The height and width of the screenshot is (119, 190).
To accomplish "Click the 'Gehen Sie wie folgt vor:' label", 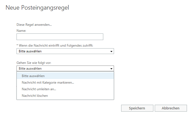I will tap(34, 63).
